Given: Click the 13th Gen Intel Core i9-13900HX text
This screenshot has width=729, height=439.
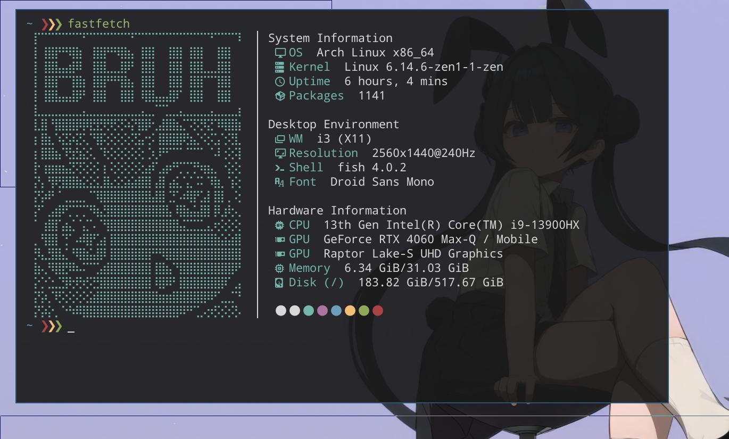Looking at the screenshot, I should [x=451, y=225].
